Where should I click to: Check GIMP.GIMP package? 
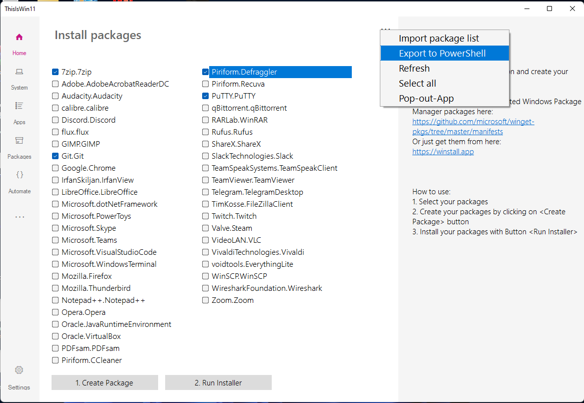tap(55, 144)
